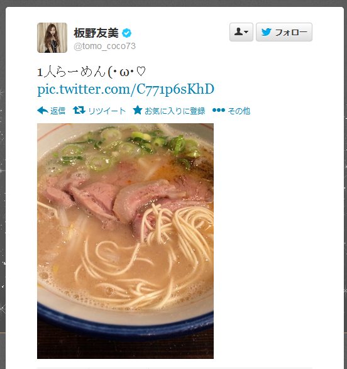Select the リツイート retweet action
Viewport: 347px width, 369px height.
pos(107,111)
